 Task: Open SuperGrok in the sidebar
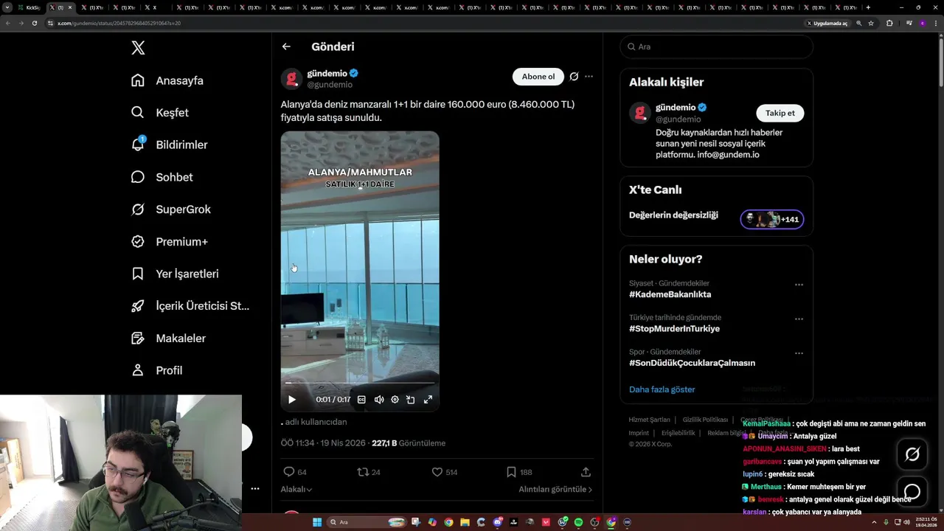tap(171, 209)
